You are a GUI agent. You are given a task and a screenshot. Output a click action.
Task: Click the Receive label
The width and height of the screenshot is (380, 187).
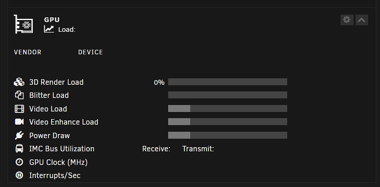point(156,149)
